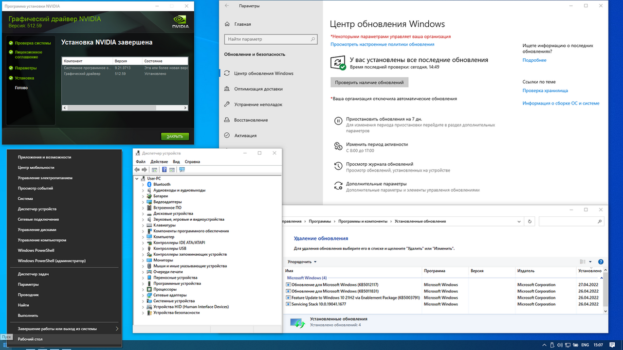Screen dimensions: 623x350
Task: Expand the Мониторы node
Action: pos(143,260)
